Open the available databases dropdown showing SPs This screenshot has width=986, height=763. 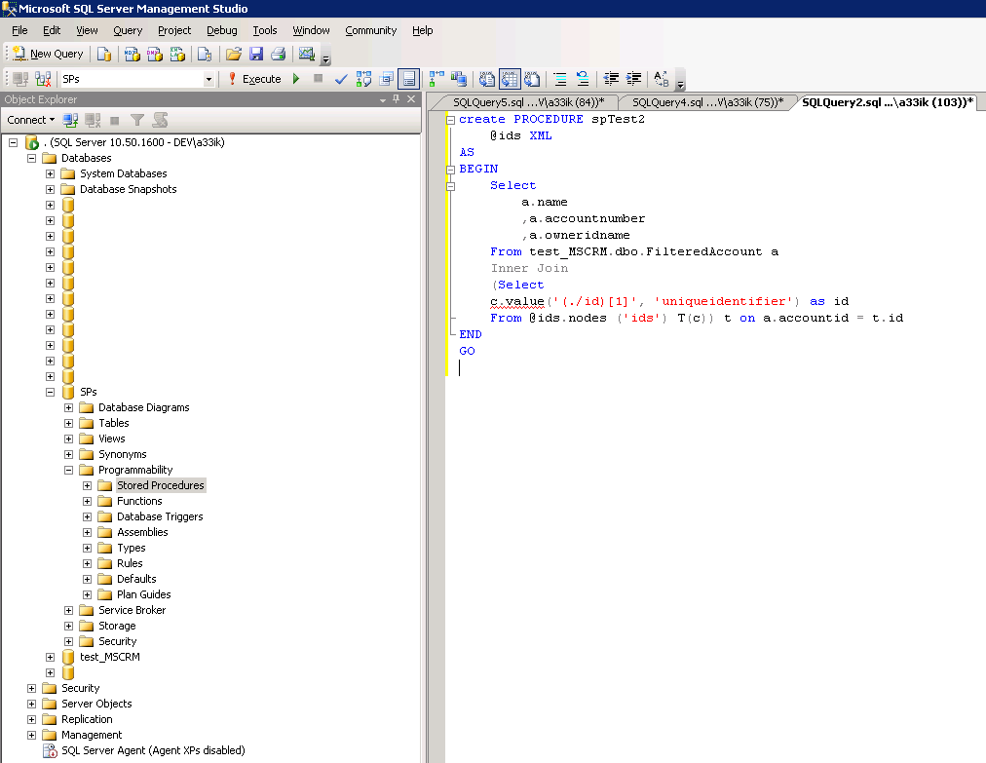pyautogui.click(x=209, y=79)
